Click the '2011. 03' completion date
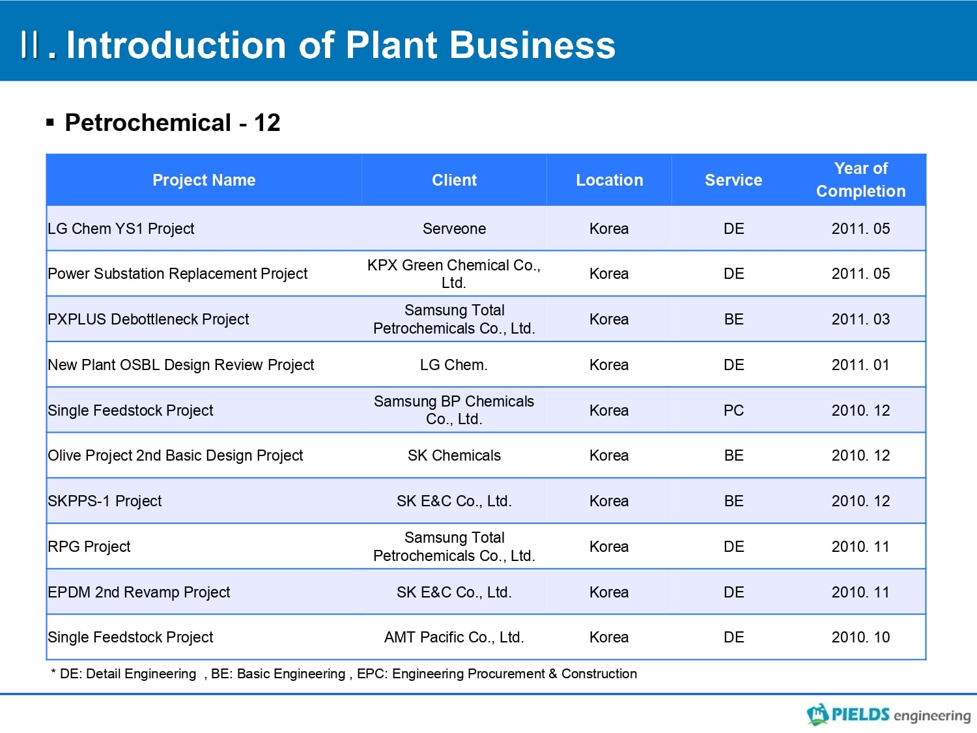Screen dimensions: 977x733 coord(860,319)
